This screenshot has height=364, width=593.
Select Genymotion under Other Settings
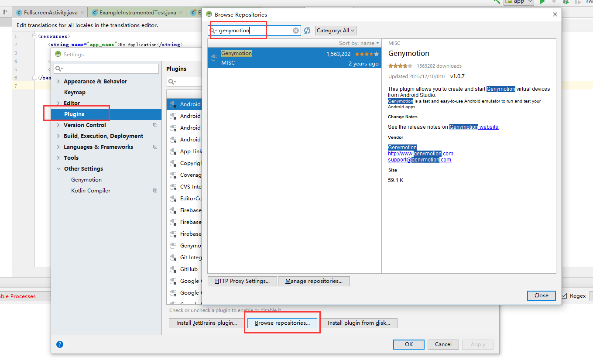[86, 180]
